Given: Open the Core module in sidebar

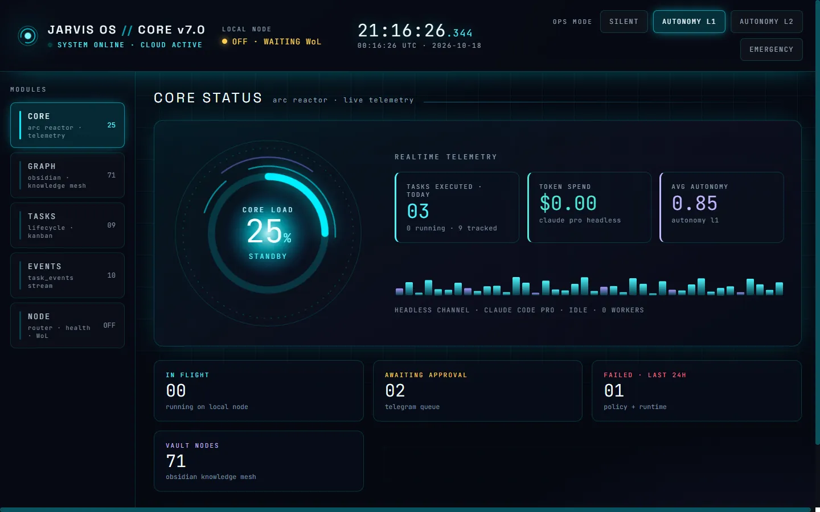Looking at the screenshot, I should tap(67, 125).
